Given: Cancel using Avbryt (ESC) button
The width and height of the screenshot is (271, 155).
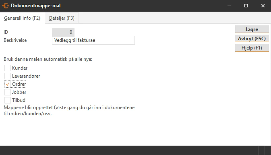Looking at the screenshot, I should [x=252, y=39].
